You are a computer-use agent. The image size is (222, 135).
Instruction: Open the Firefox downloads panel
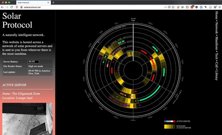[178, 7]
